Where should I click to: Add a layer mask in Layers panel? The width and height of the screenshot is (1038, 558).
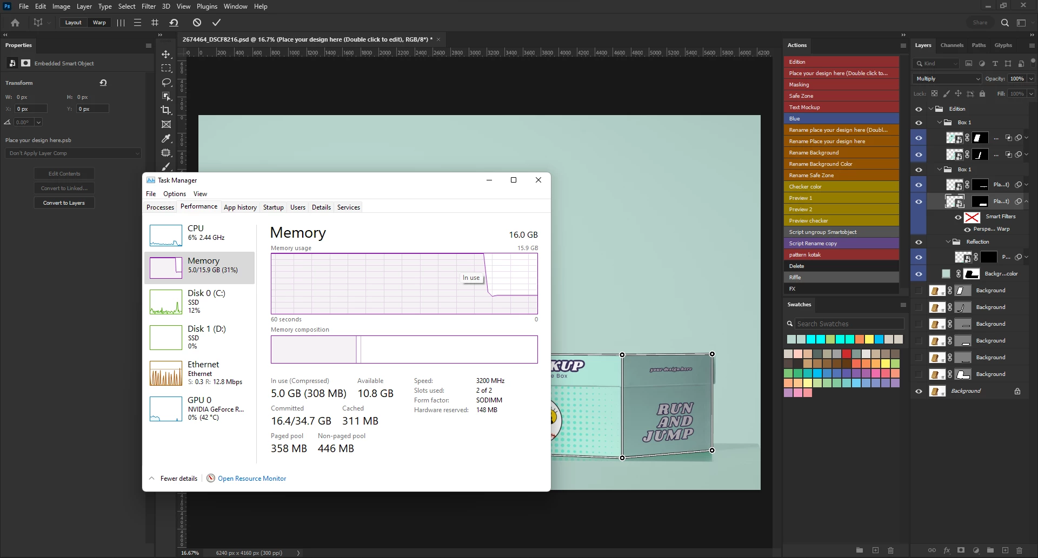pos(961,550)
